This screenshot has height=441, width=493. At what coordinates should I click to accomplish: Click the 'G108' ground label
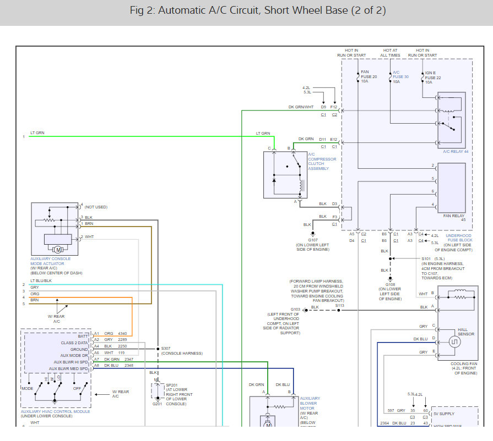coord(390,285)
